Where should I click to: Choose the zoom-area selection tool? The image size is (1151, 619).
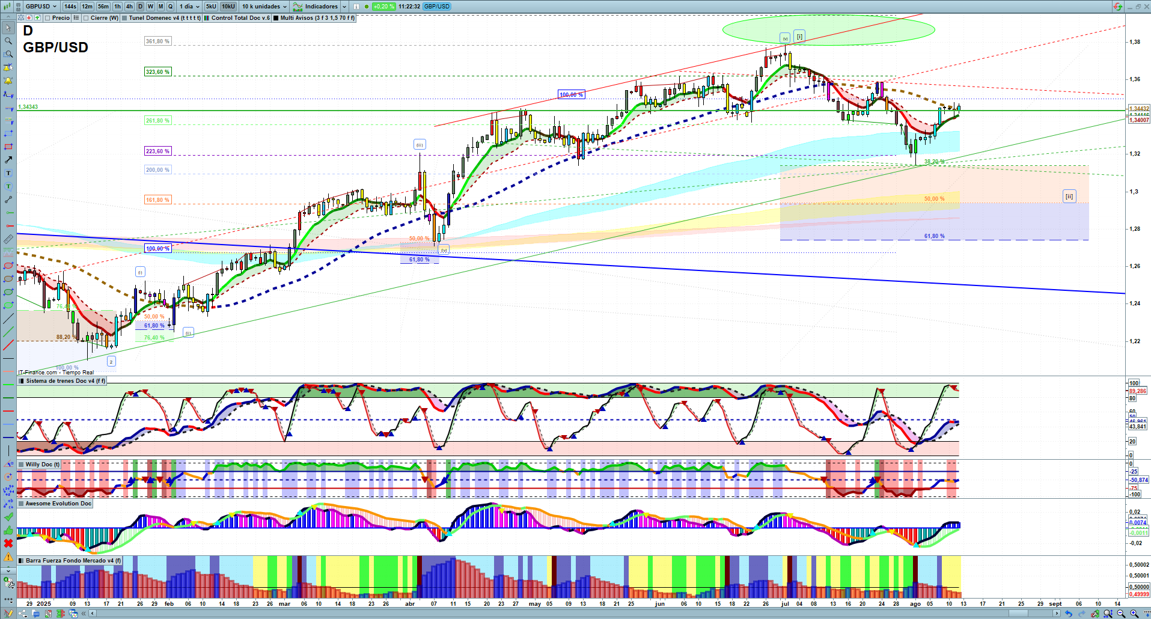[x=8, y=54]
